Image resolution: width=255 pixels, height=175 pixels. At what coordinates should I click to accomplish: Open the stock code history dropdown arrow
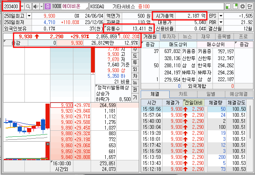[x=22, y=6]
